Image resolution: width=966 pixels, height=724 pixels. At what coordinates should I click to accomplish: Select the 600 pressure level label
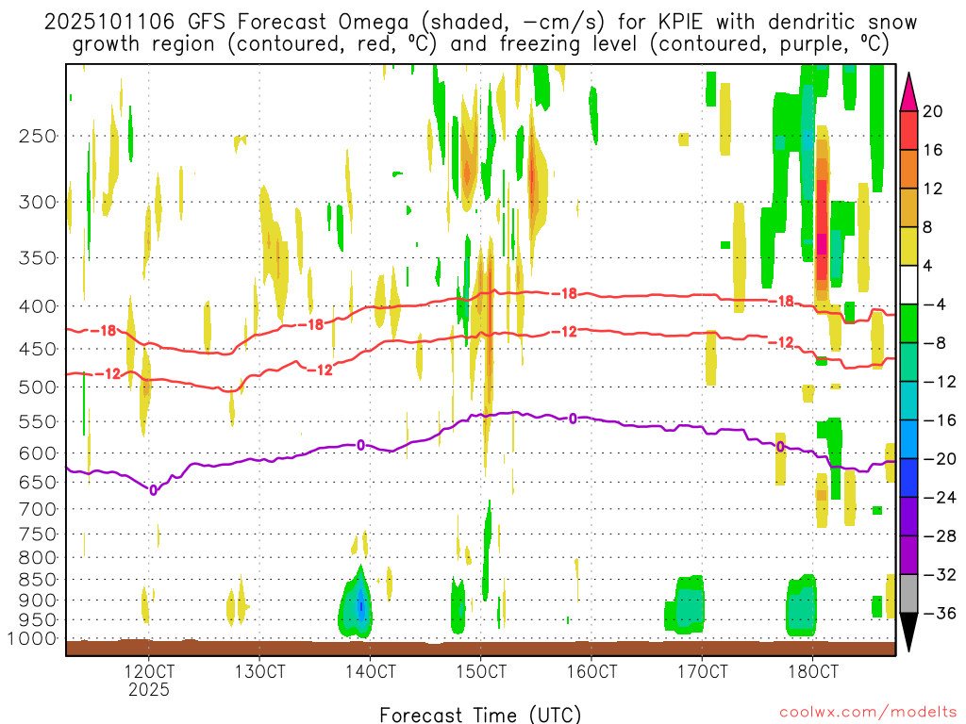[38, 453]
